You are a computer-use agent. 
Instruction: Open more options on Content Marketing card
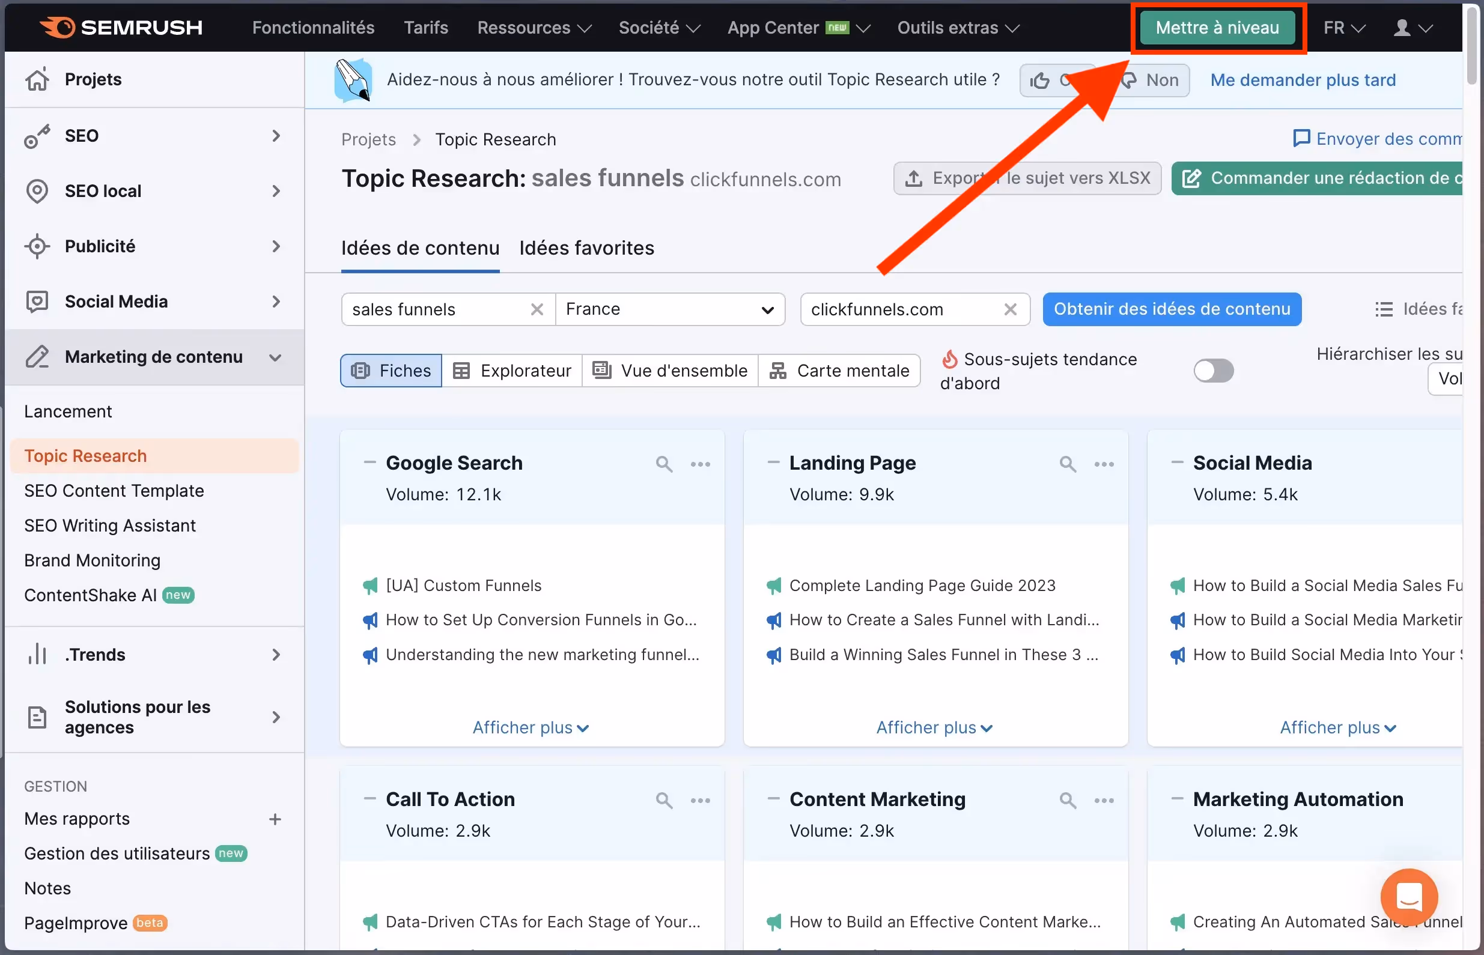[1104, 800]
